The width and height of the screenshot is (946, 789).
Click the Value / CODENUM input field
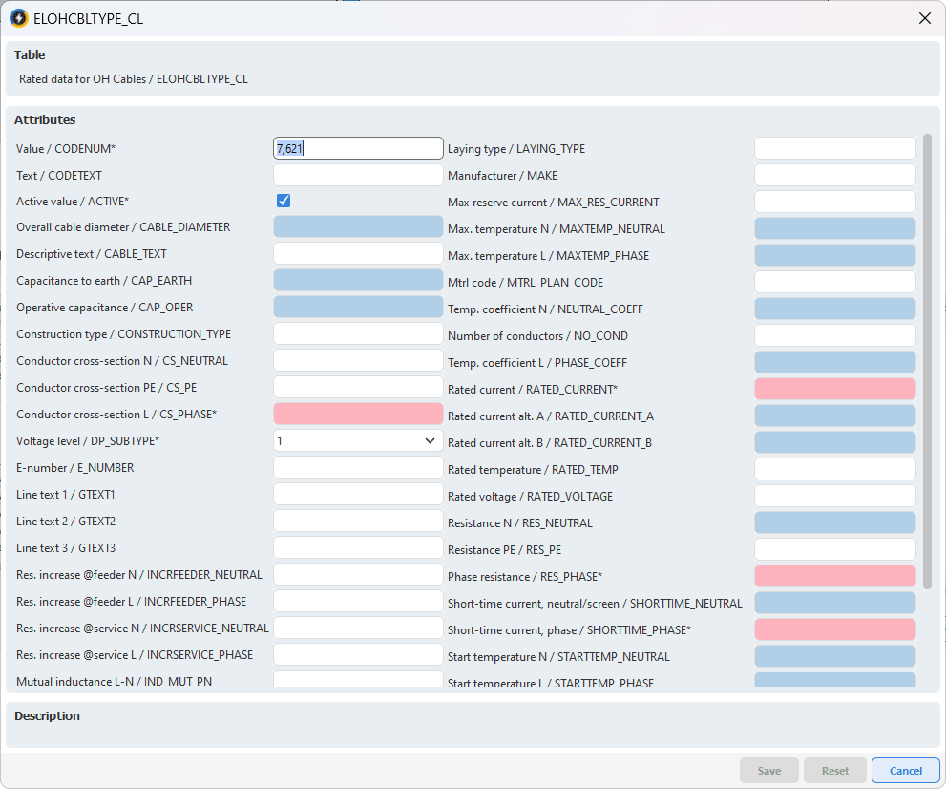(358, 148)
